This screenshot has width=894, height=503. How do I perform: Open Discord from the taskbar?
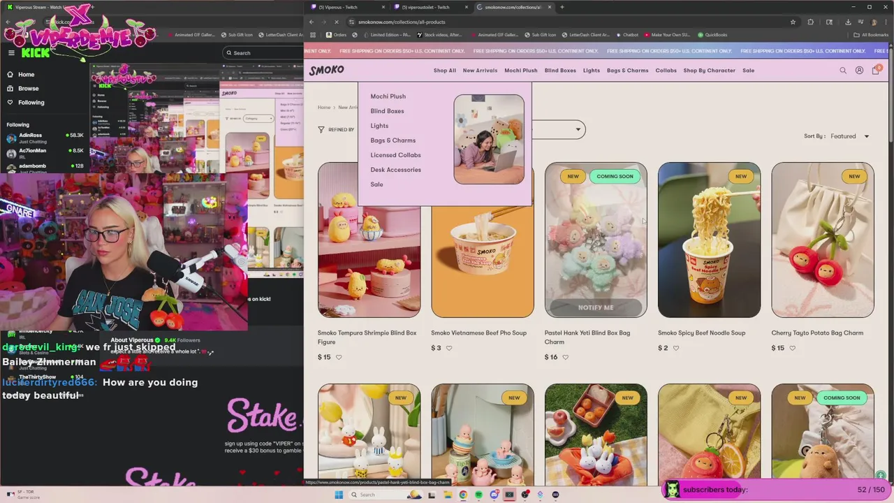point(494,495)
